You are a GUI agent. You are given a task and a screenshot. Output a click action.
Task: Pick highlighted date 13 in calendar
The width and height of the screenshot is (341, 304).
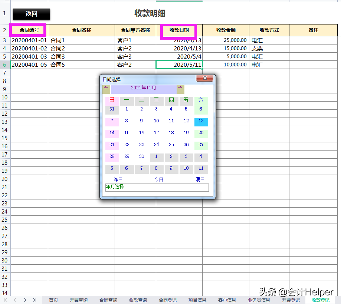click(x=201, y=122)
